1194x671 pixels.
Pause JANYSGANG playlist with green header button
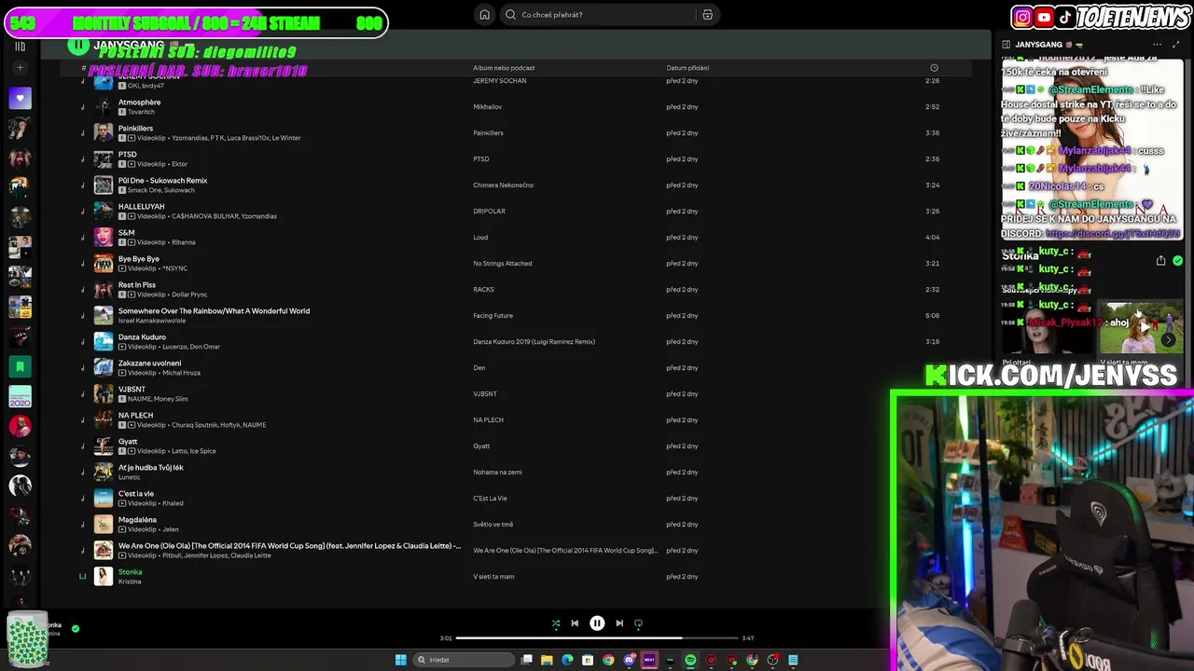pyautogui.click(x=79, y=45)
